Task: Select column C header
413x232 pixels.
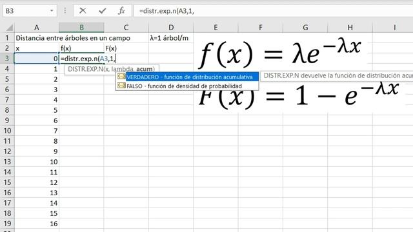Action: (x=126, y=27)
